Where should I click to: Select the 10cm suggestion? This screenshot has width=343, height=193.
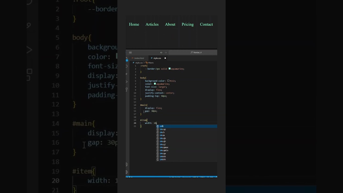(187, 135)
